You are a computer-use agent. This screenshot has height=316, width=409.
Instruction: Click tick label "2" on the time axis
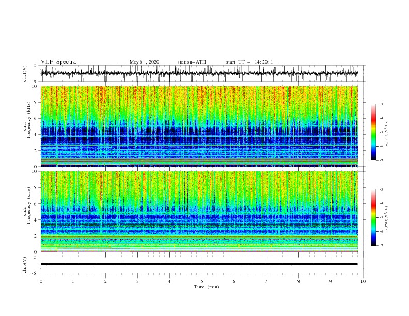pos(105,281)
